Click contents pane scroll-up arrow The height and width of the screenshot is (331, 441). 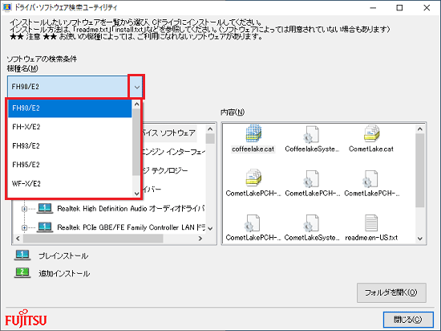point(420,129)
